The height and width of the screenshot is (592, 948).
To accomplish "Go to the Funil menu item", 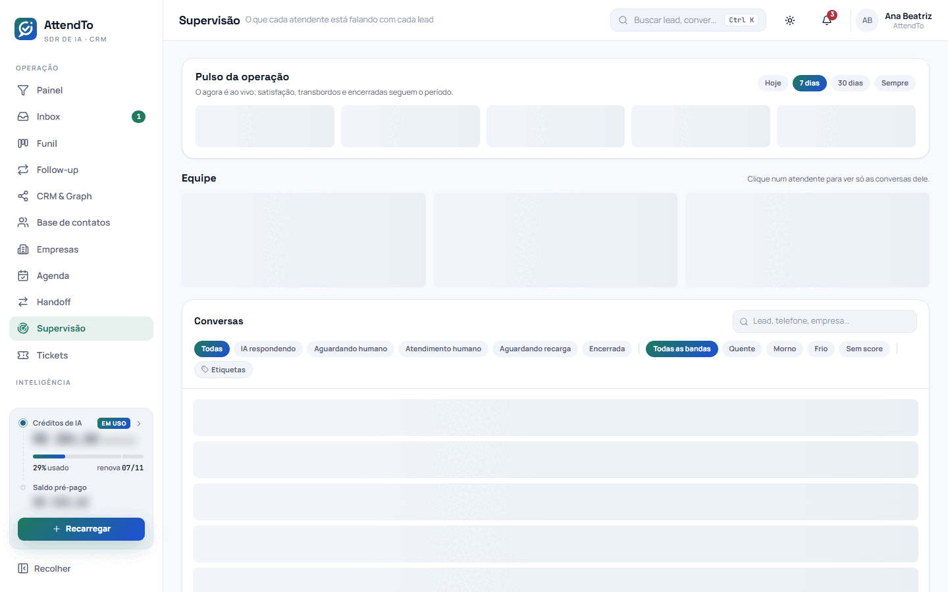I will tap(81, 143).
